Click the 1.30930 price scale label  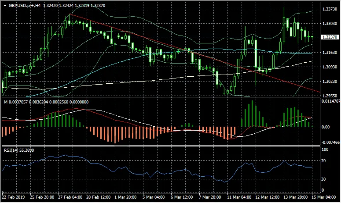[330, 67]
